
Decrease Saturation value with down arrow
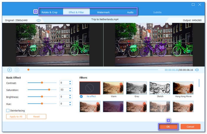pos(70,91)
